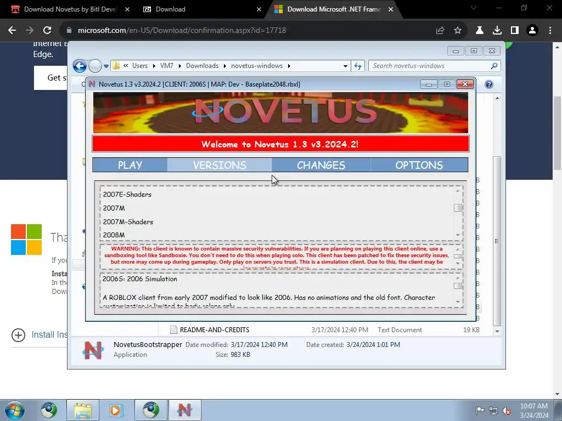This screenshot has height=421, width=562.
Task: Click the client list scroll down arrow
Action: (x=458, y=235)
